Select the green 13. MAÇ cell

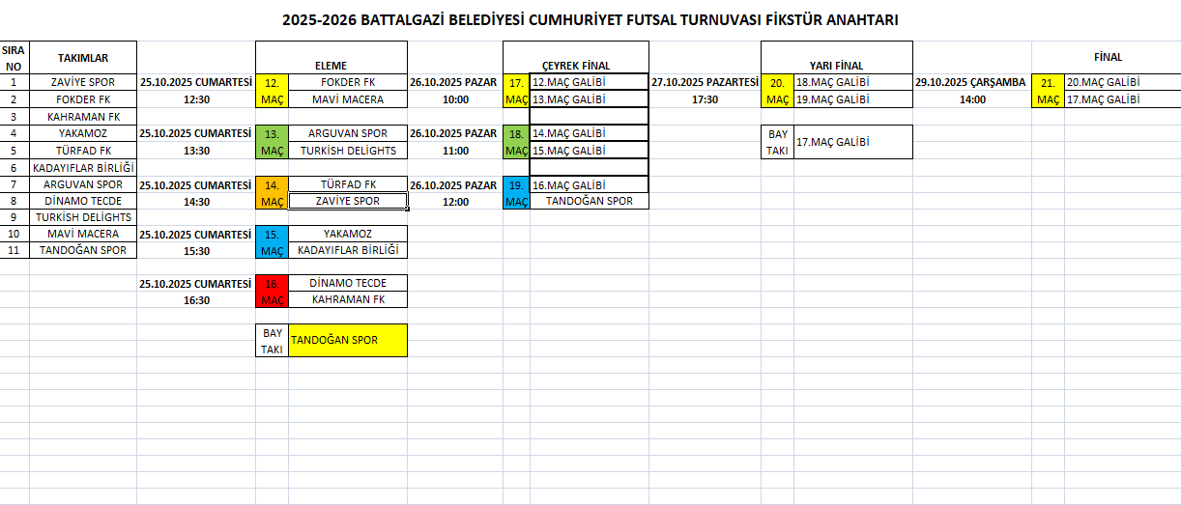272,142
